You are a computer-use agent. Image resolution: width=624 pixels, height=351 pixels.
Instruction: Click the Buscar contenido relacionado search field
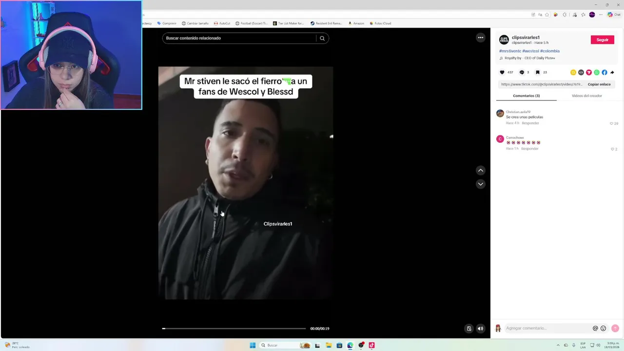tap(240, 38)
